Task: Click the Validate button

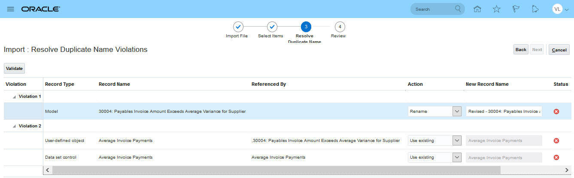Action: tap(14, 68)
